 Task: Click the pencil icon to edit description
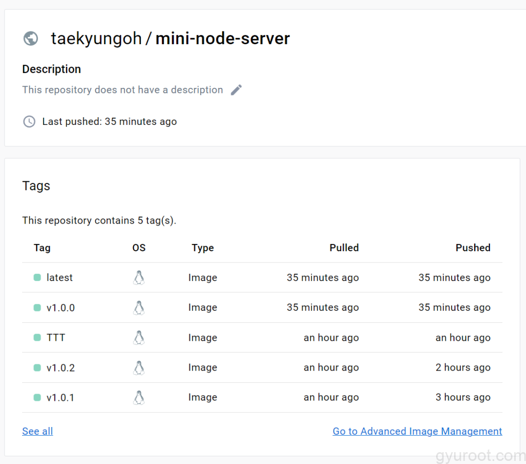[236, 90]
